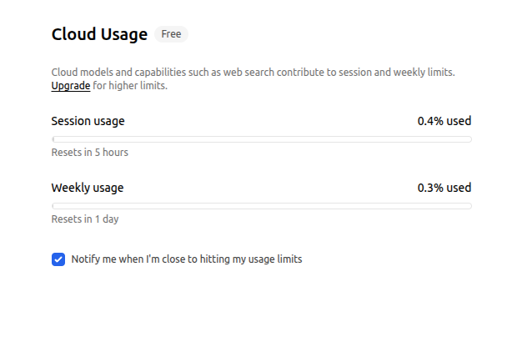Image resolution: width=527 pixels, height=352 pixels.
Task: Click the Session usage label
Action: pos(88,121)
